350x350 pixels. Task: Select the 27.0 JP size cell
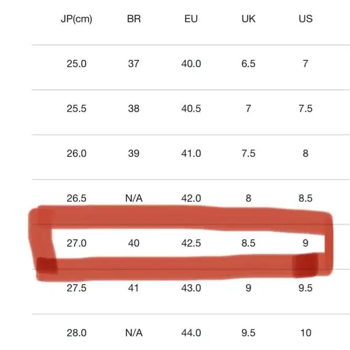[x=77, y=243]
